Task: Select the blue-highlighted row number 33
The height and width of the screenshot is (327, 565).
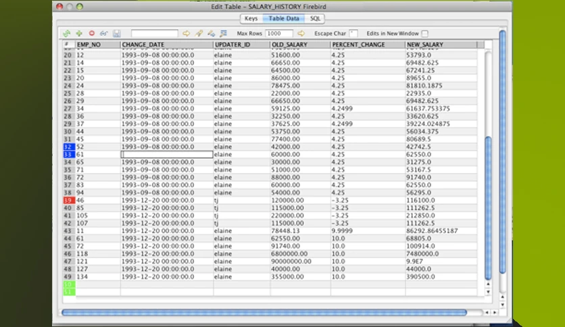Action: (x=68, y=155)
